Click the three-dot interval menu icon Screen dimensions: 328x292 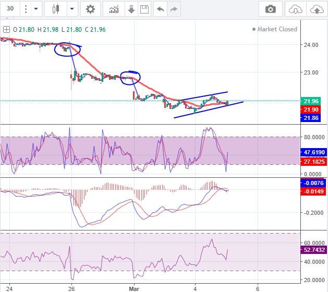click(x=26, y=9)
